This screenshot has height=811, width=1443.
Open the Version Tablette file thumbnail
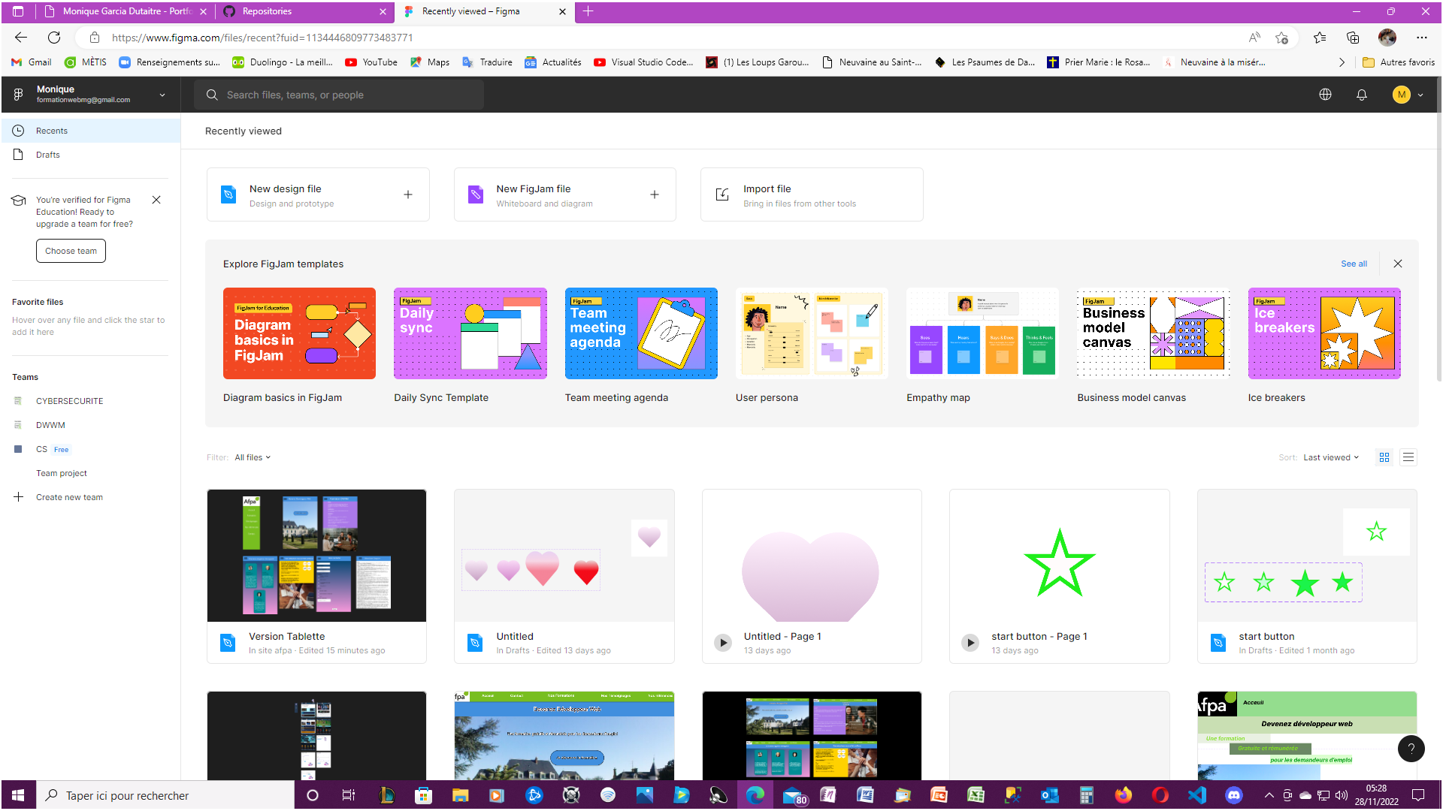(x=316, y=555)
